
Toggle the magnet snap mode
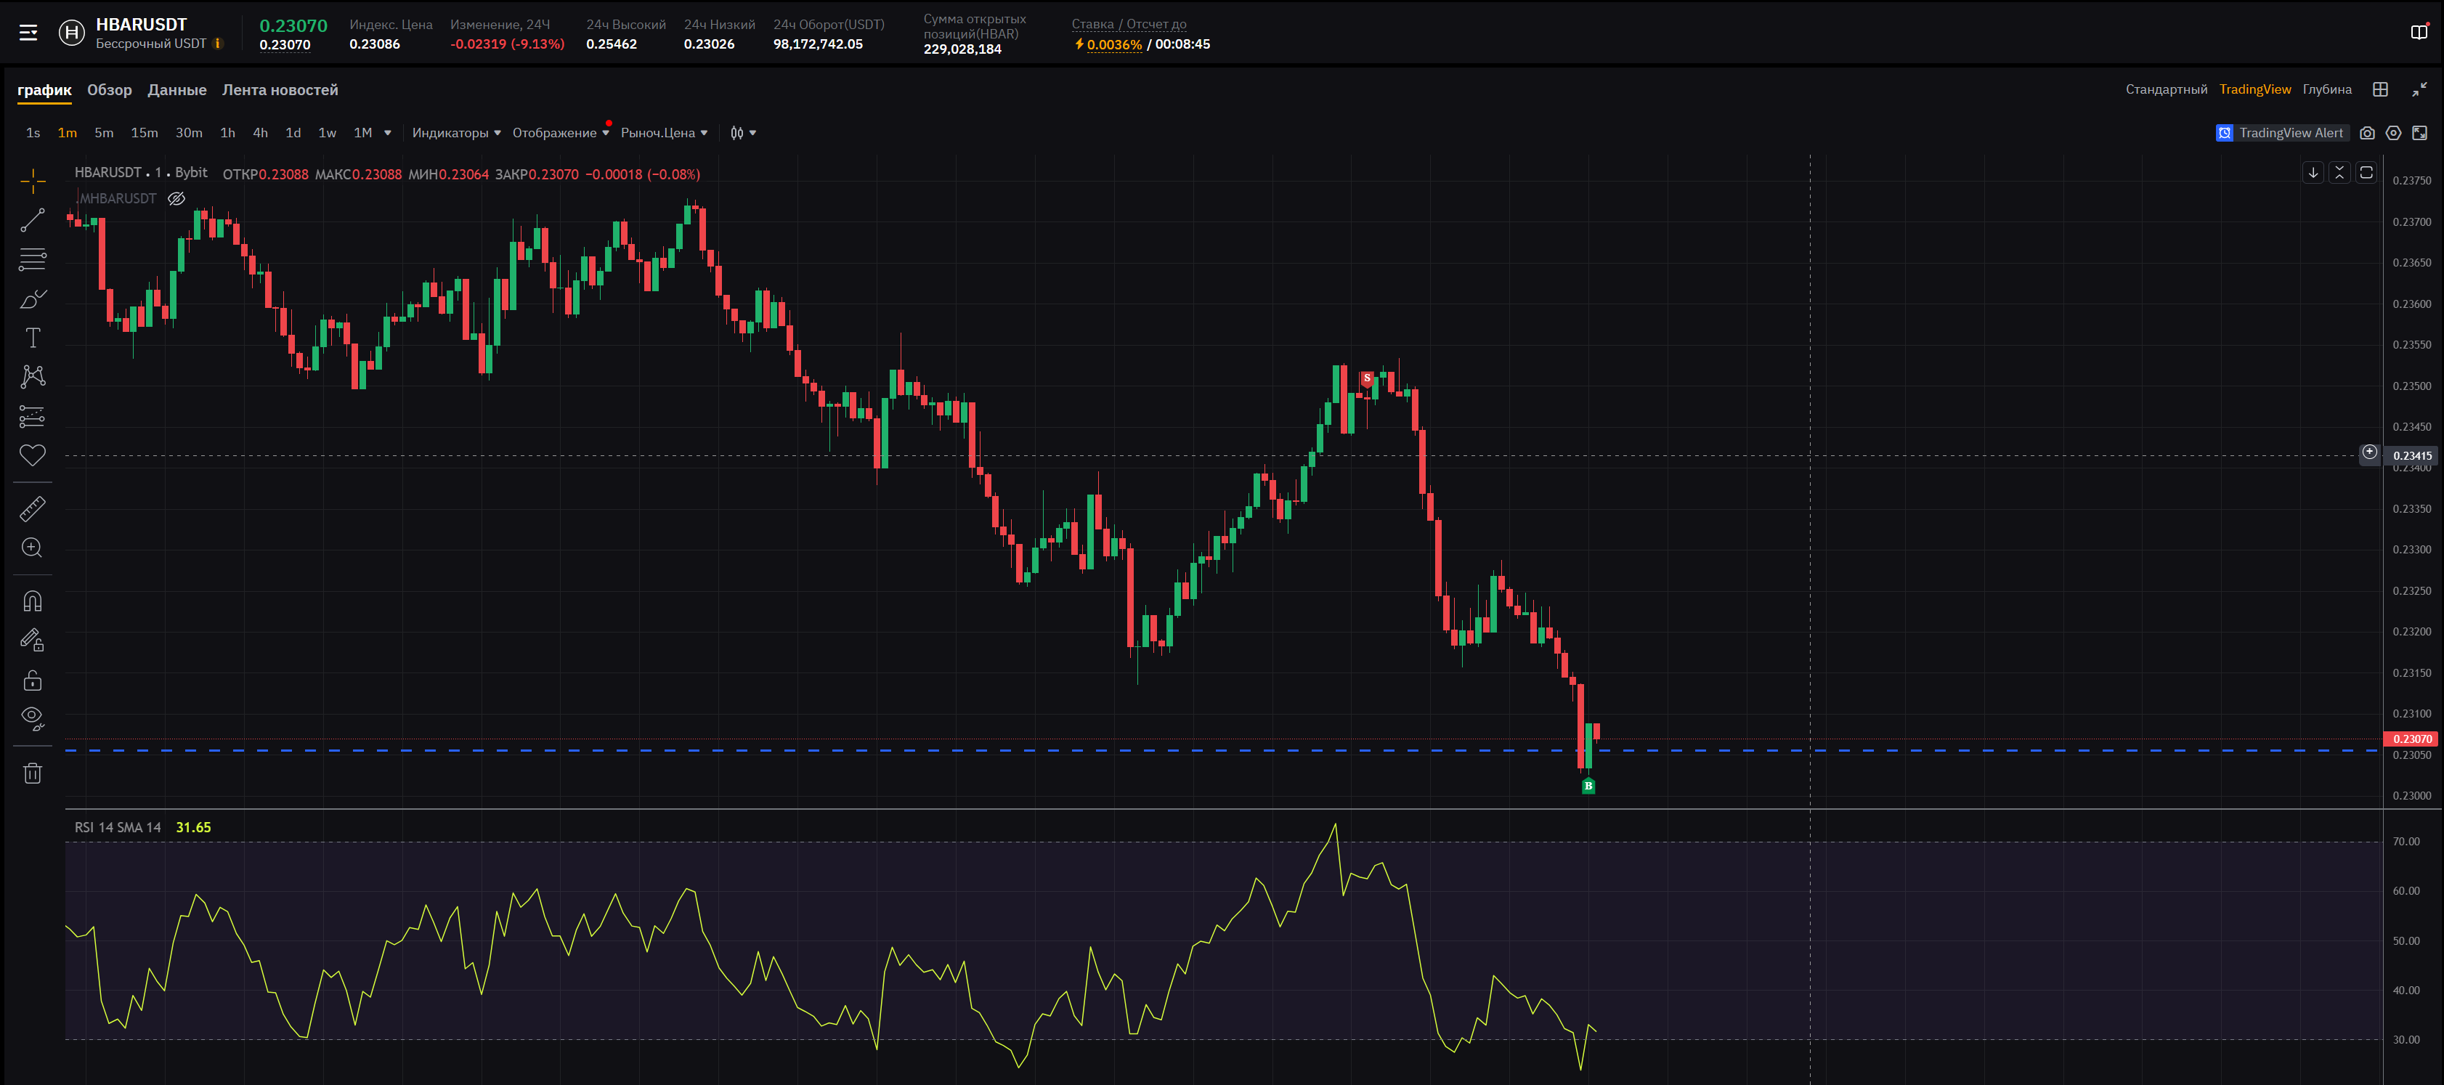point(32,601)
